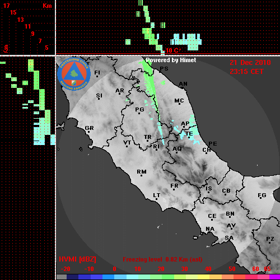Click the Protezione Civile Regione Abruzzo logo
The image size is (280, 280).
[x=74, y=74]
